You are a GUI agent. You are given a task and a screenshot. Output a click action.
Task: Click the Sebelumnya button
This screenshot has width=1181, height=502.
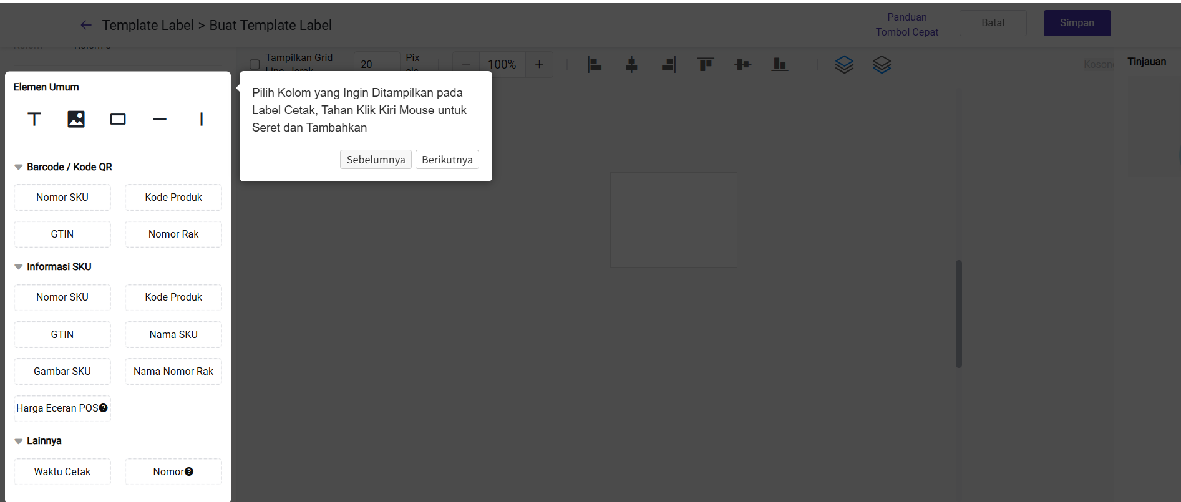376,160
